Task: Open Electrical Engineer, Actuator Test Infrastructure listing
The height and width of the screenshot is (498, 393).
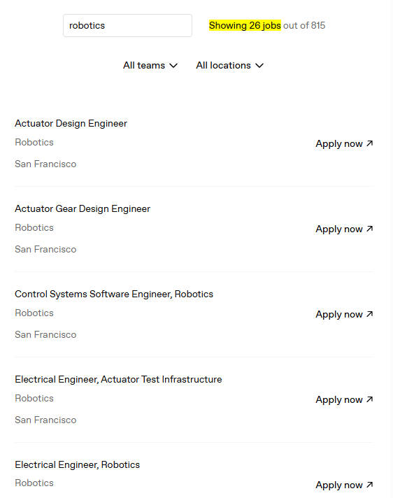Action: 118,379
